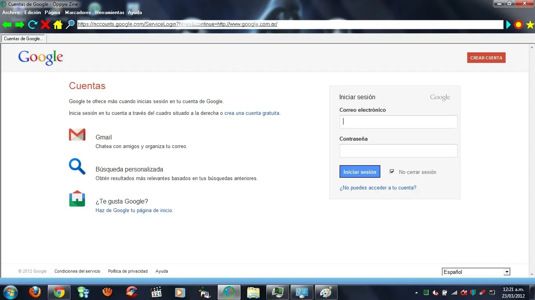The image size is (535, 300).
Task: Open the Windows Start menu
Action: pos(10,292)
